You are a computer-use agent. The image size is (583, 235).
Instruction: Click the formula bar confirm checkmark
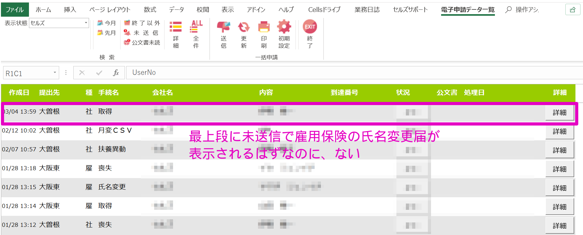pyautogui.click(x=99, y=73)
